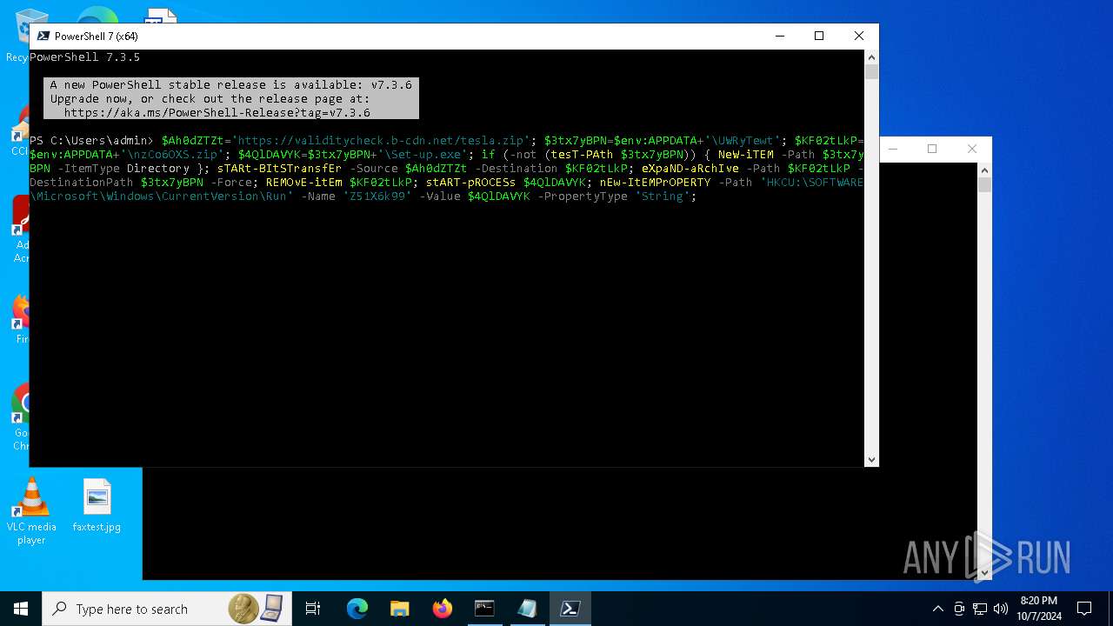Open the faxtest.jpg desktop file
The width and height of the screenshot is (1113, 626).
tap(97, 505)
